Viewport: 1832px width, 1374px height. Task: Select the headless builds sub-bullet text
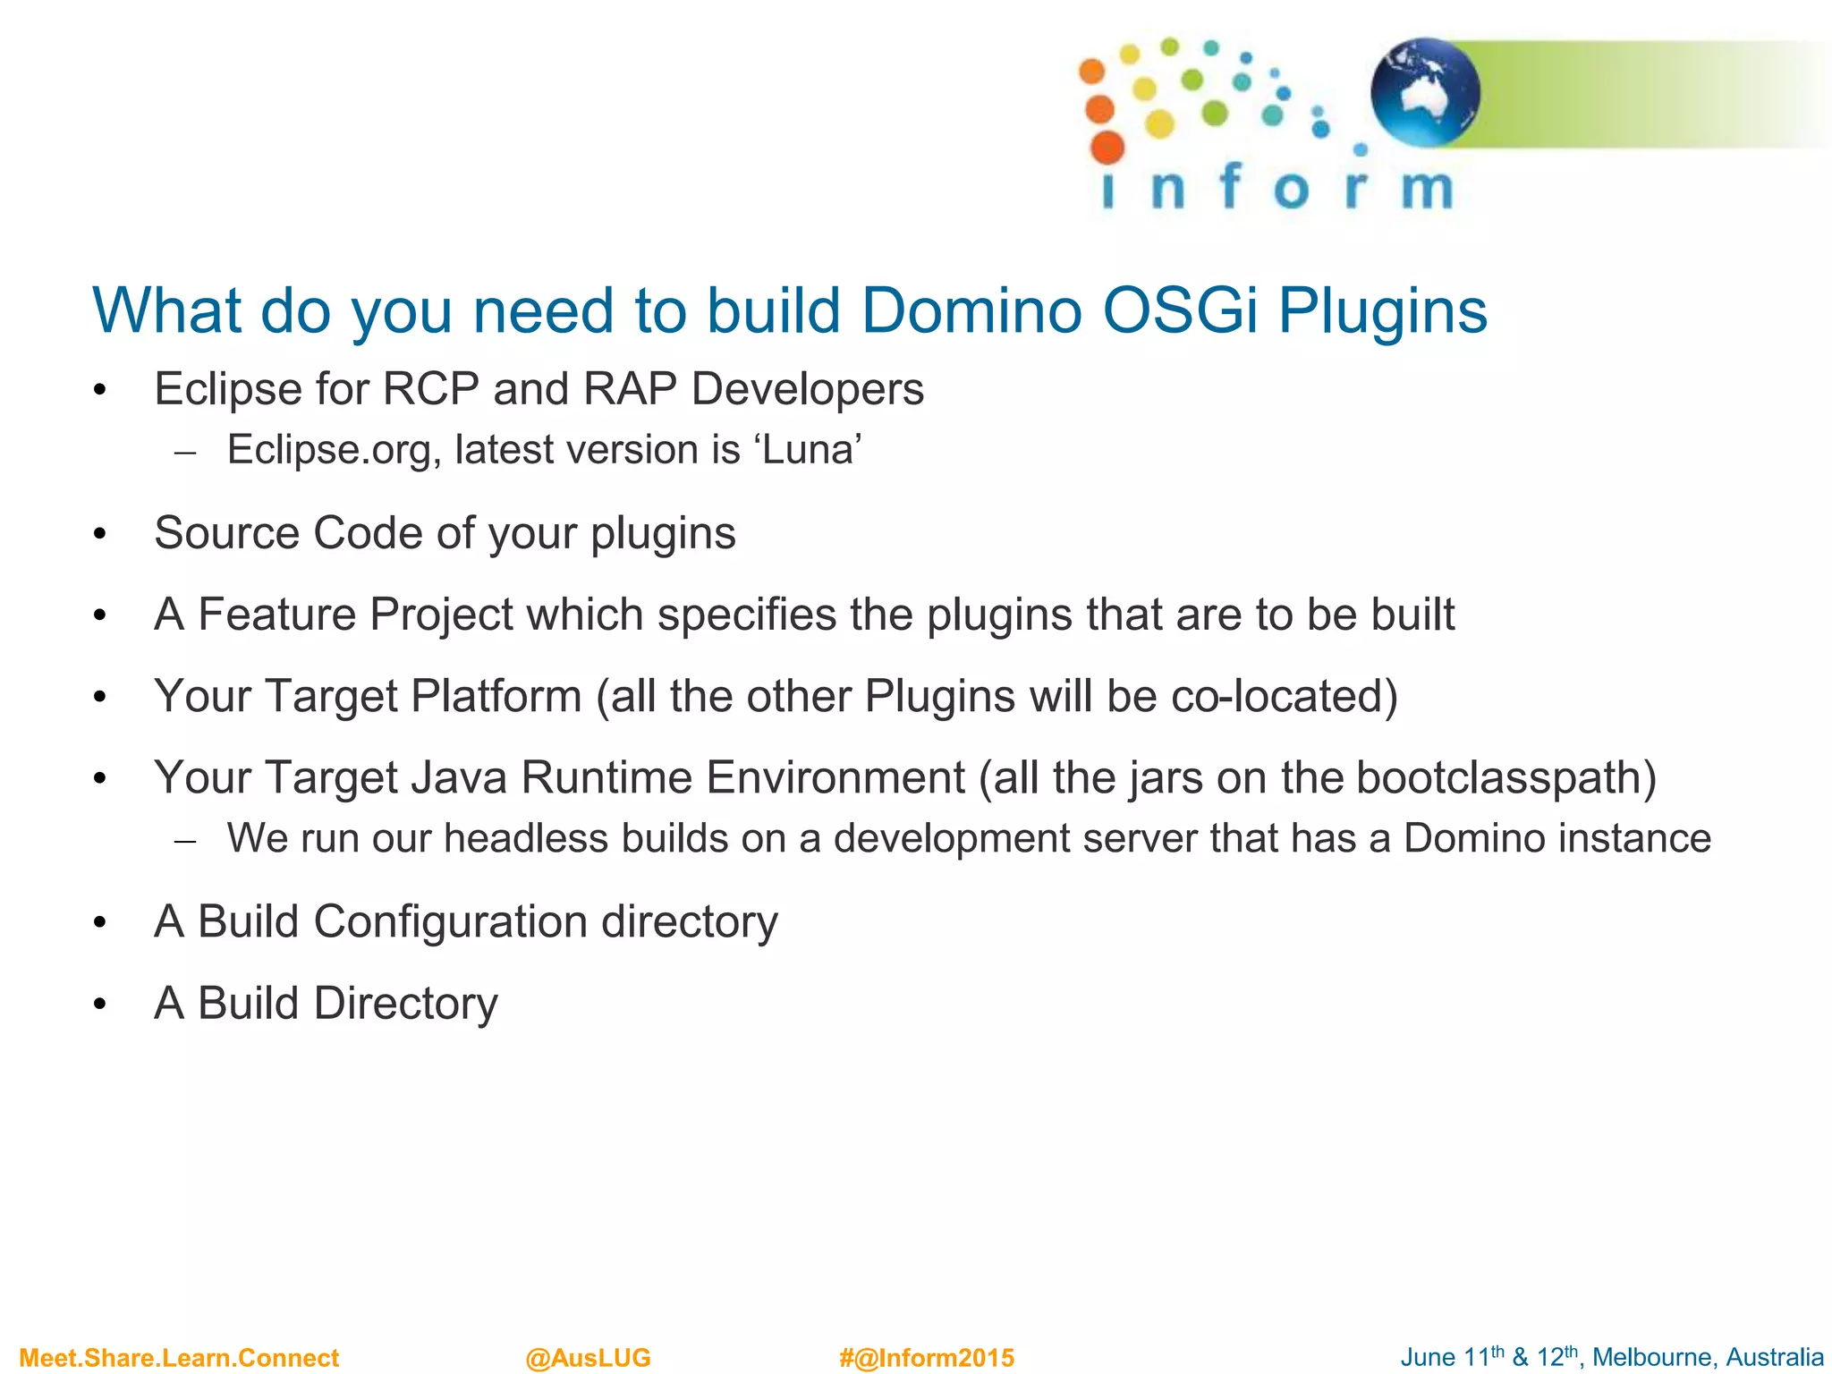968,838
